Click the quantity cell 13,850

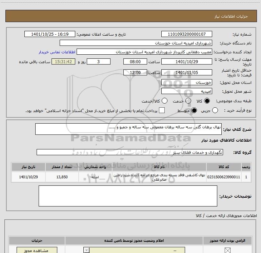pos(62,177)
